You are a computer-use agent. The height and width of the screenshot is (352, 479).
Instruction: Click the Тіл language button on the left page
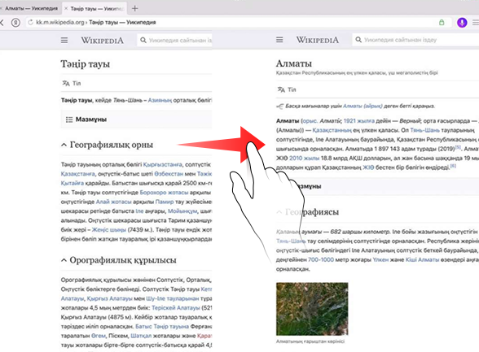tap(77, 83)
